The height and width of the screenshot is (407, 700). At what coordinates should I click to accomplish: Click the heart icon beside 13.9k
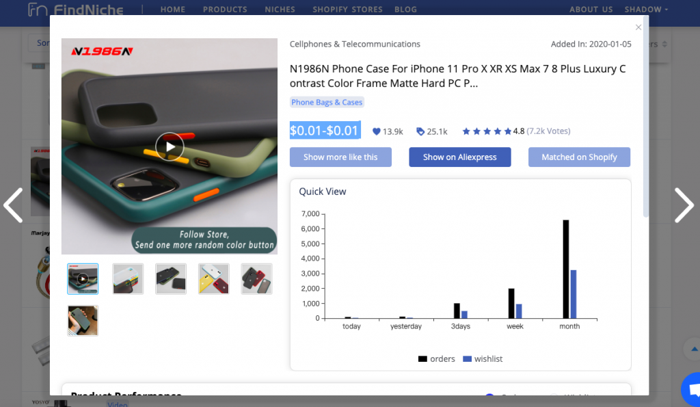(x=377, y=131)
